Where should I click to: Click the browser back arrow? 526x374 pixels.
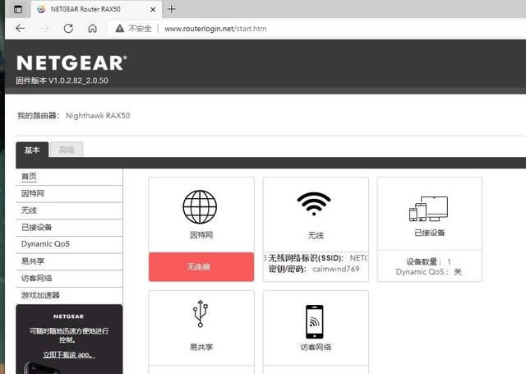coord(20,28)
